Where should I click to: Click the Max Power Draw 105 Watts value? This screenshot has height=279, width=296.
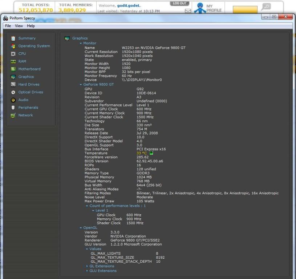coord(145,201)
